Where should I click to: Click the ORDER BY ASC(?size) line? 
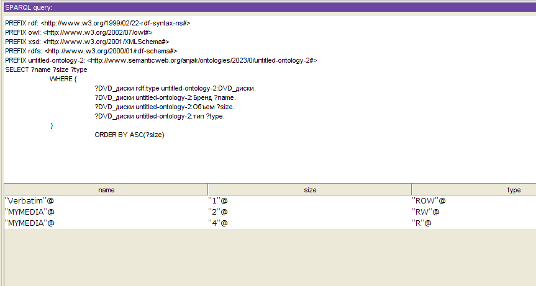[x=130, y=135]
